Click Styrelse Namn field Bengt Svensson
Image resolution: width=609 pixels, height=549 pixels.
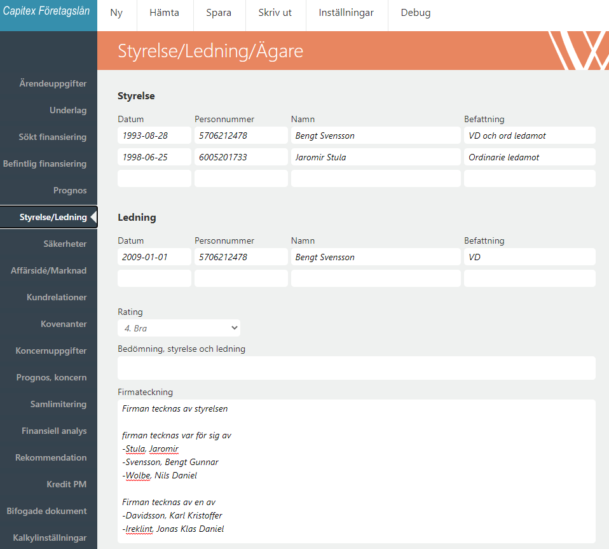pos(376,136)
